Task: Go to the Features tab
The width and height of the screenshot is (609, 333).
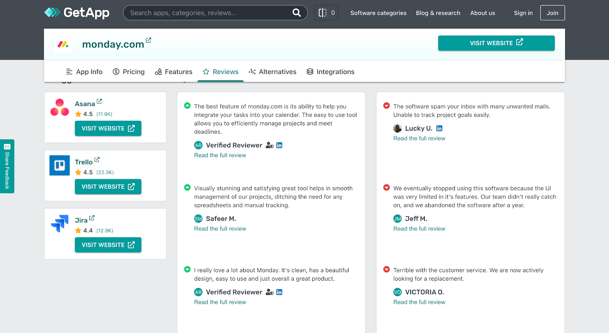Action: pyautogui.click(x=174, y=72)
